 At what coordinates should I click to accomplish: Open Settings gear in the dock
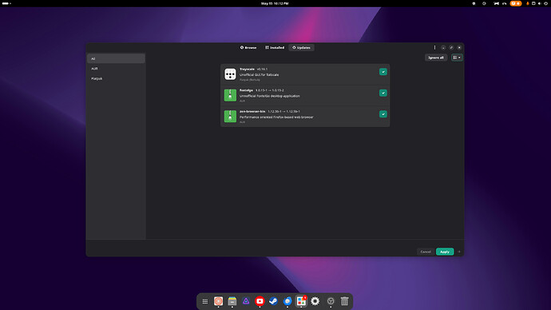(x=315, y=301)
